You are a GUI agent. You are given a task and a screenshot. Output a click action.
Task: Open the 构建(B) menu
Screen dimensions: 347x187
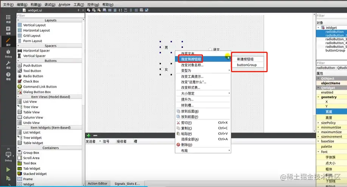pyautogui.click(x=36, y=5)
